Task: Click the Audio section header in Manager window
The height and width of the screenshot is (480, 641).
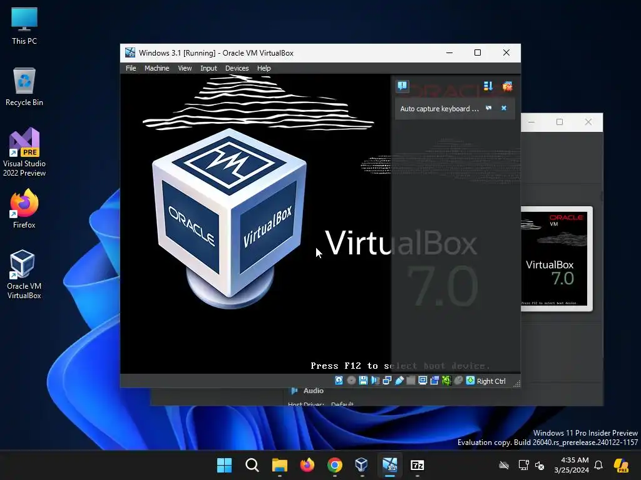Action: pos(313,391)
